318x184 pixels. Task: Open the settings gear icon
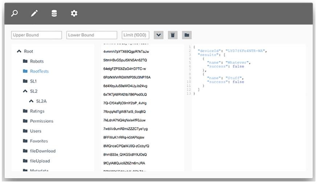tap(74, 13)
